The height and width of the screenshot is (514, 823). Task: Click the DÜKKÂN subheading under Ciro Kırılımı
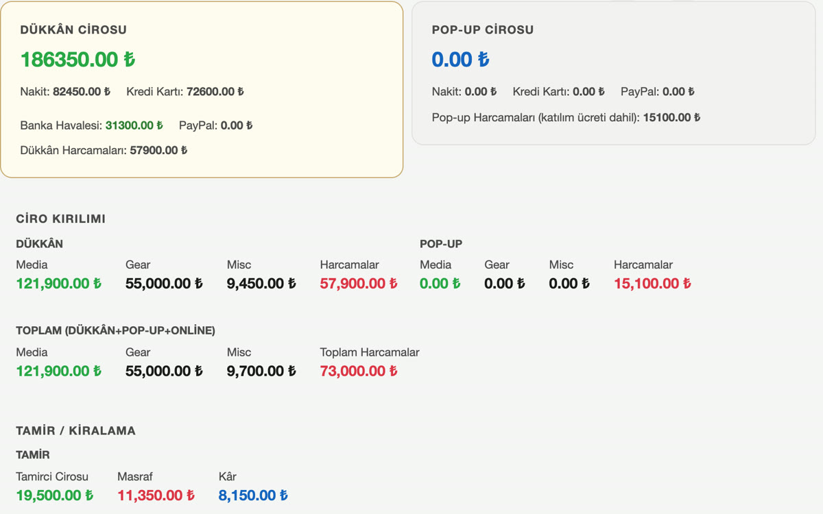40,243
